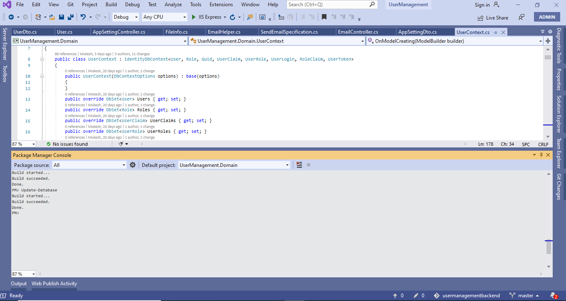Open the Feedback icon near Live Share

point(521,17)
